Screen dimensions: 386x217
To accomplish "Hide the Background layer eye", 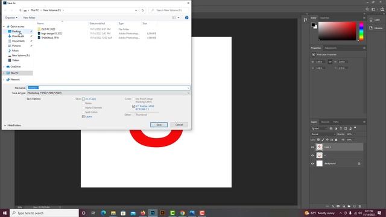I will pyautogui.click(x=312, y=163).
